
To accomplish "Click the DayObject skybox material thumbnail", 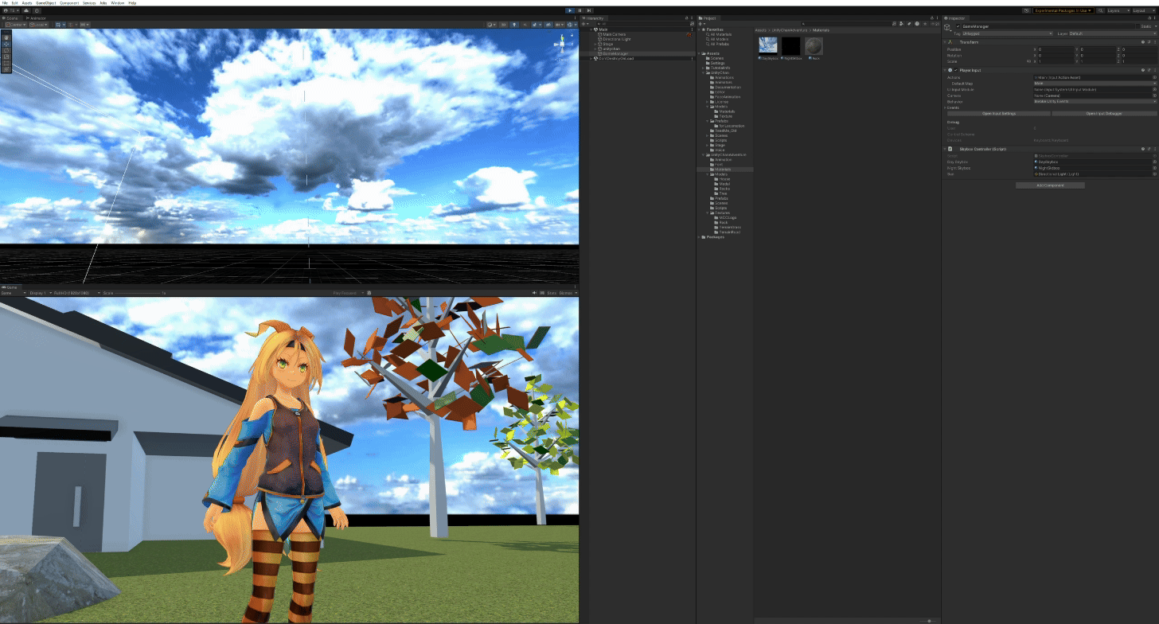I will (x=768, y=45).
